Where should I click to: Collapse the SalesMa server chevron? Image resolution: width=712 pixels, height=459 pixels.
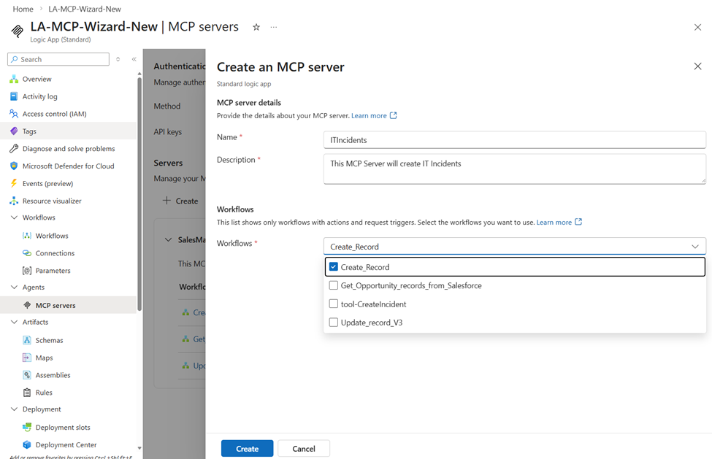pos(168,239)
